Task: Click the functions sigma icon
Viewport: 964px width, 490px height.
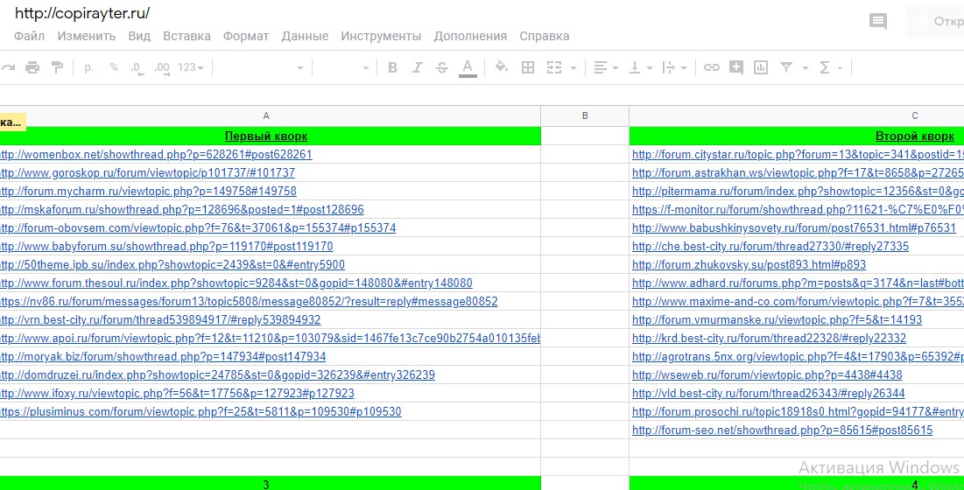Action: (x=825, y=67)
